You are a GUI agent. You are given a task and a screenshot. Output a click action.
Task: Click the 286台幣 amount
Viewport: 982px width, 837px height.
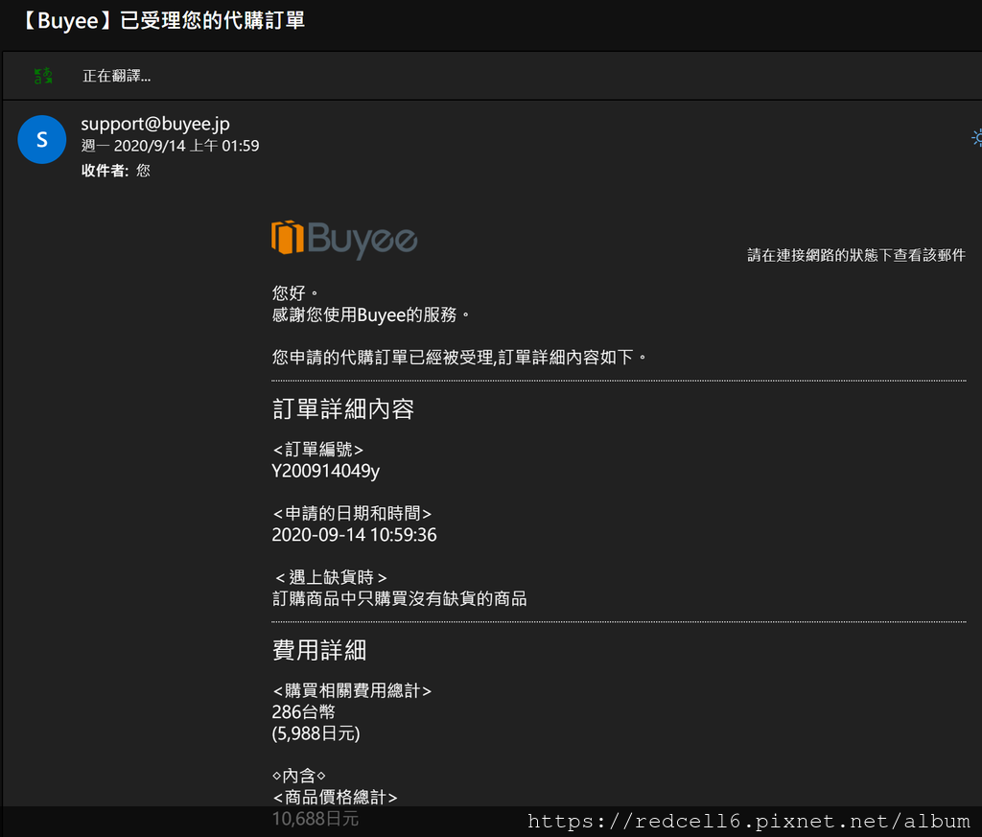click(304, 711)
